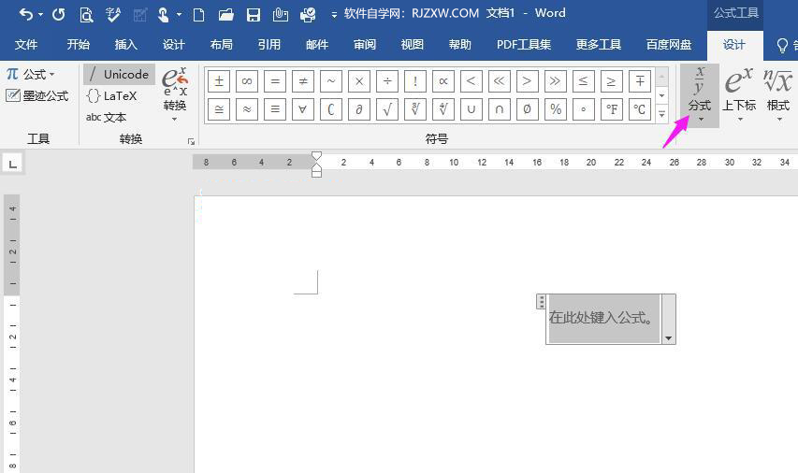Switch equation format to Unicode
This screenshot has height=473, width=798.
click(119, 74)
